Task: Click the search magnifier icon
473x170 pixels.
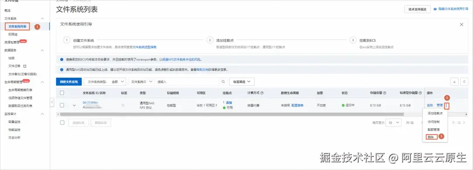Action: pyautogui.click(x=223, y=81)
